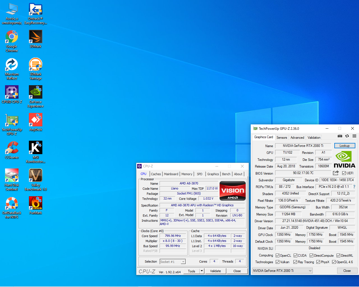Toggle the PhysX checkbox
Image resolution: width=359 pixels, height=287 pixels.
(318, 262)
